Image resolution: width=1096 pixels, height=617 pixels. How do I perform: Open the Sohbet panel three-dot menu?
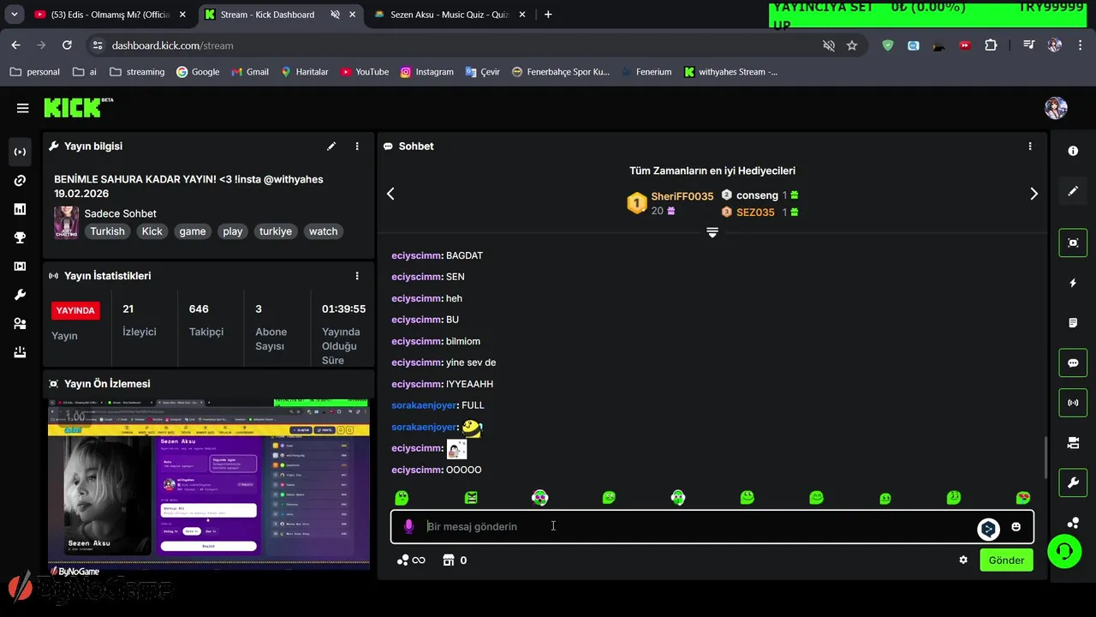(x=1030, y=147)
